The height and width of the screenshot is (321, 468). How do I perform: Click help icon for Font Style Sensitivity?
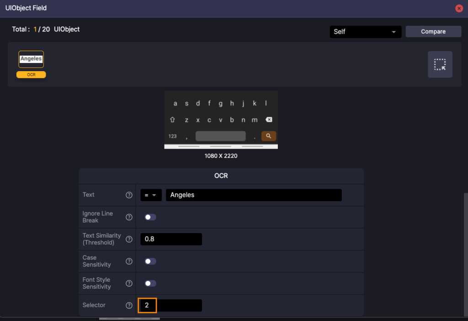(x=129, y=283)
